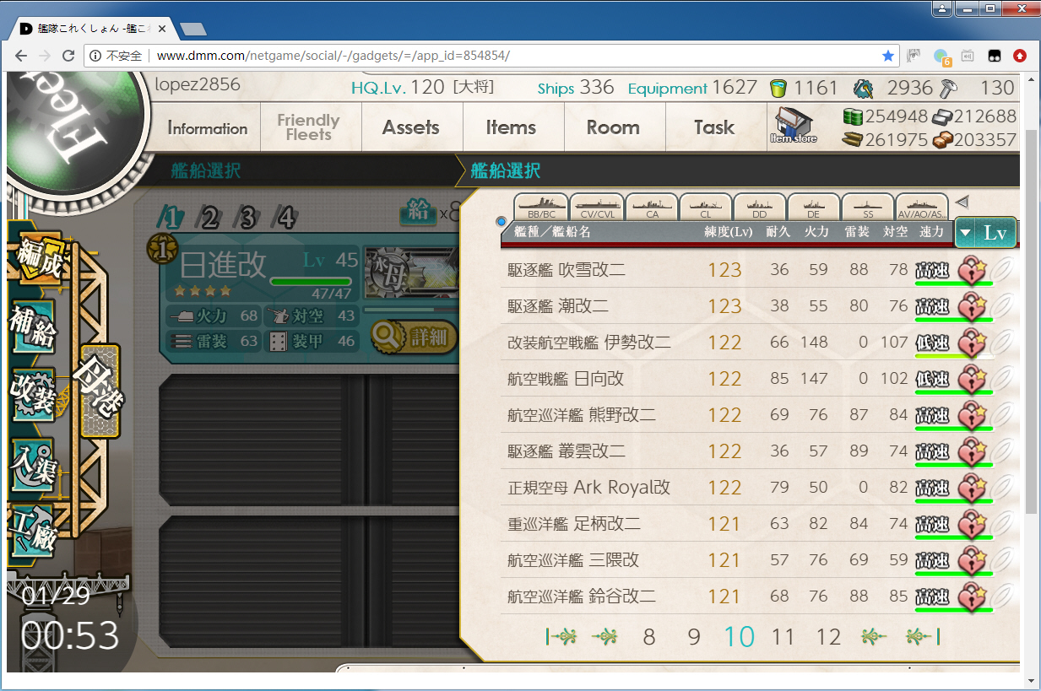Filter list by AV/AO/AS auxiliaries
The image size is (1041, 691).
coord(922,207)
